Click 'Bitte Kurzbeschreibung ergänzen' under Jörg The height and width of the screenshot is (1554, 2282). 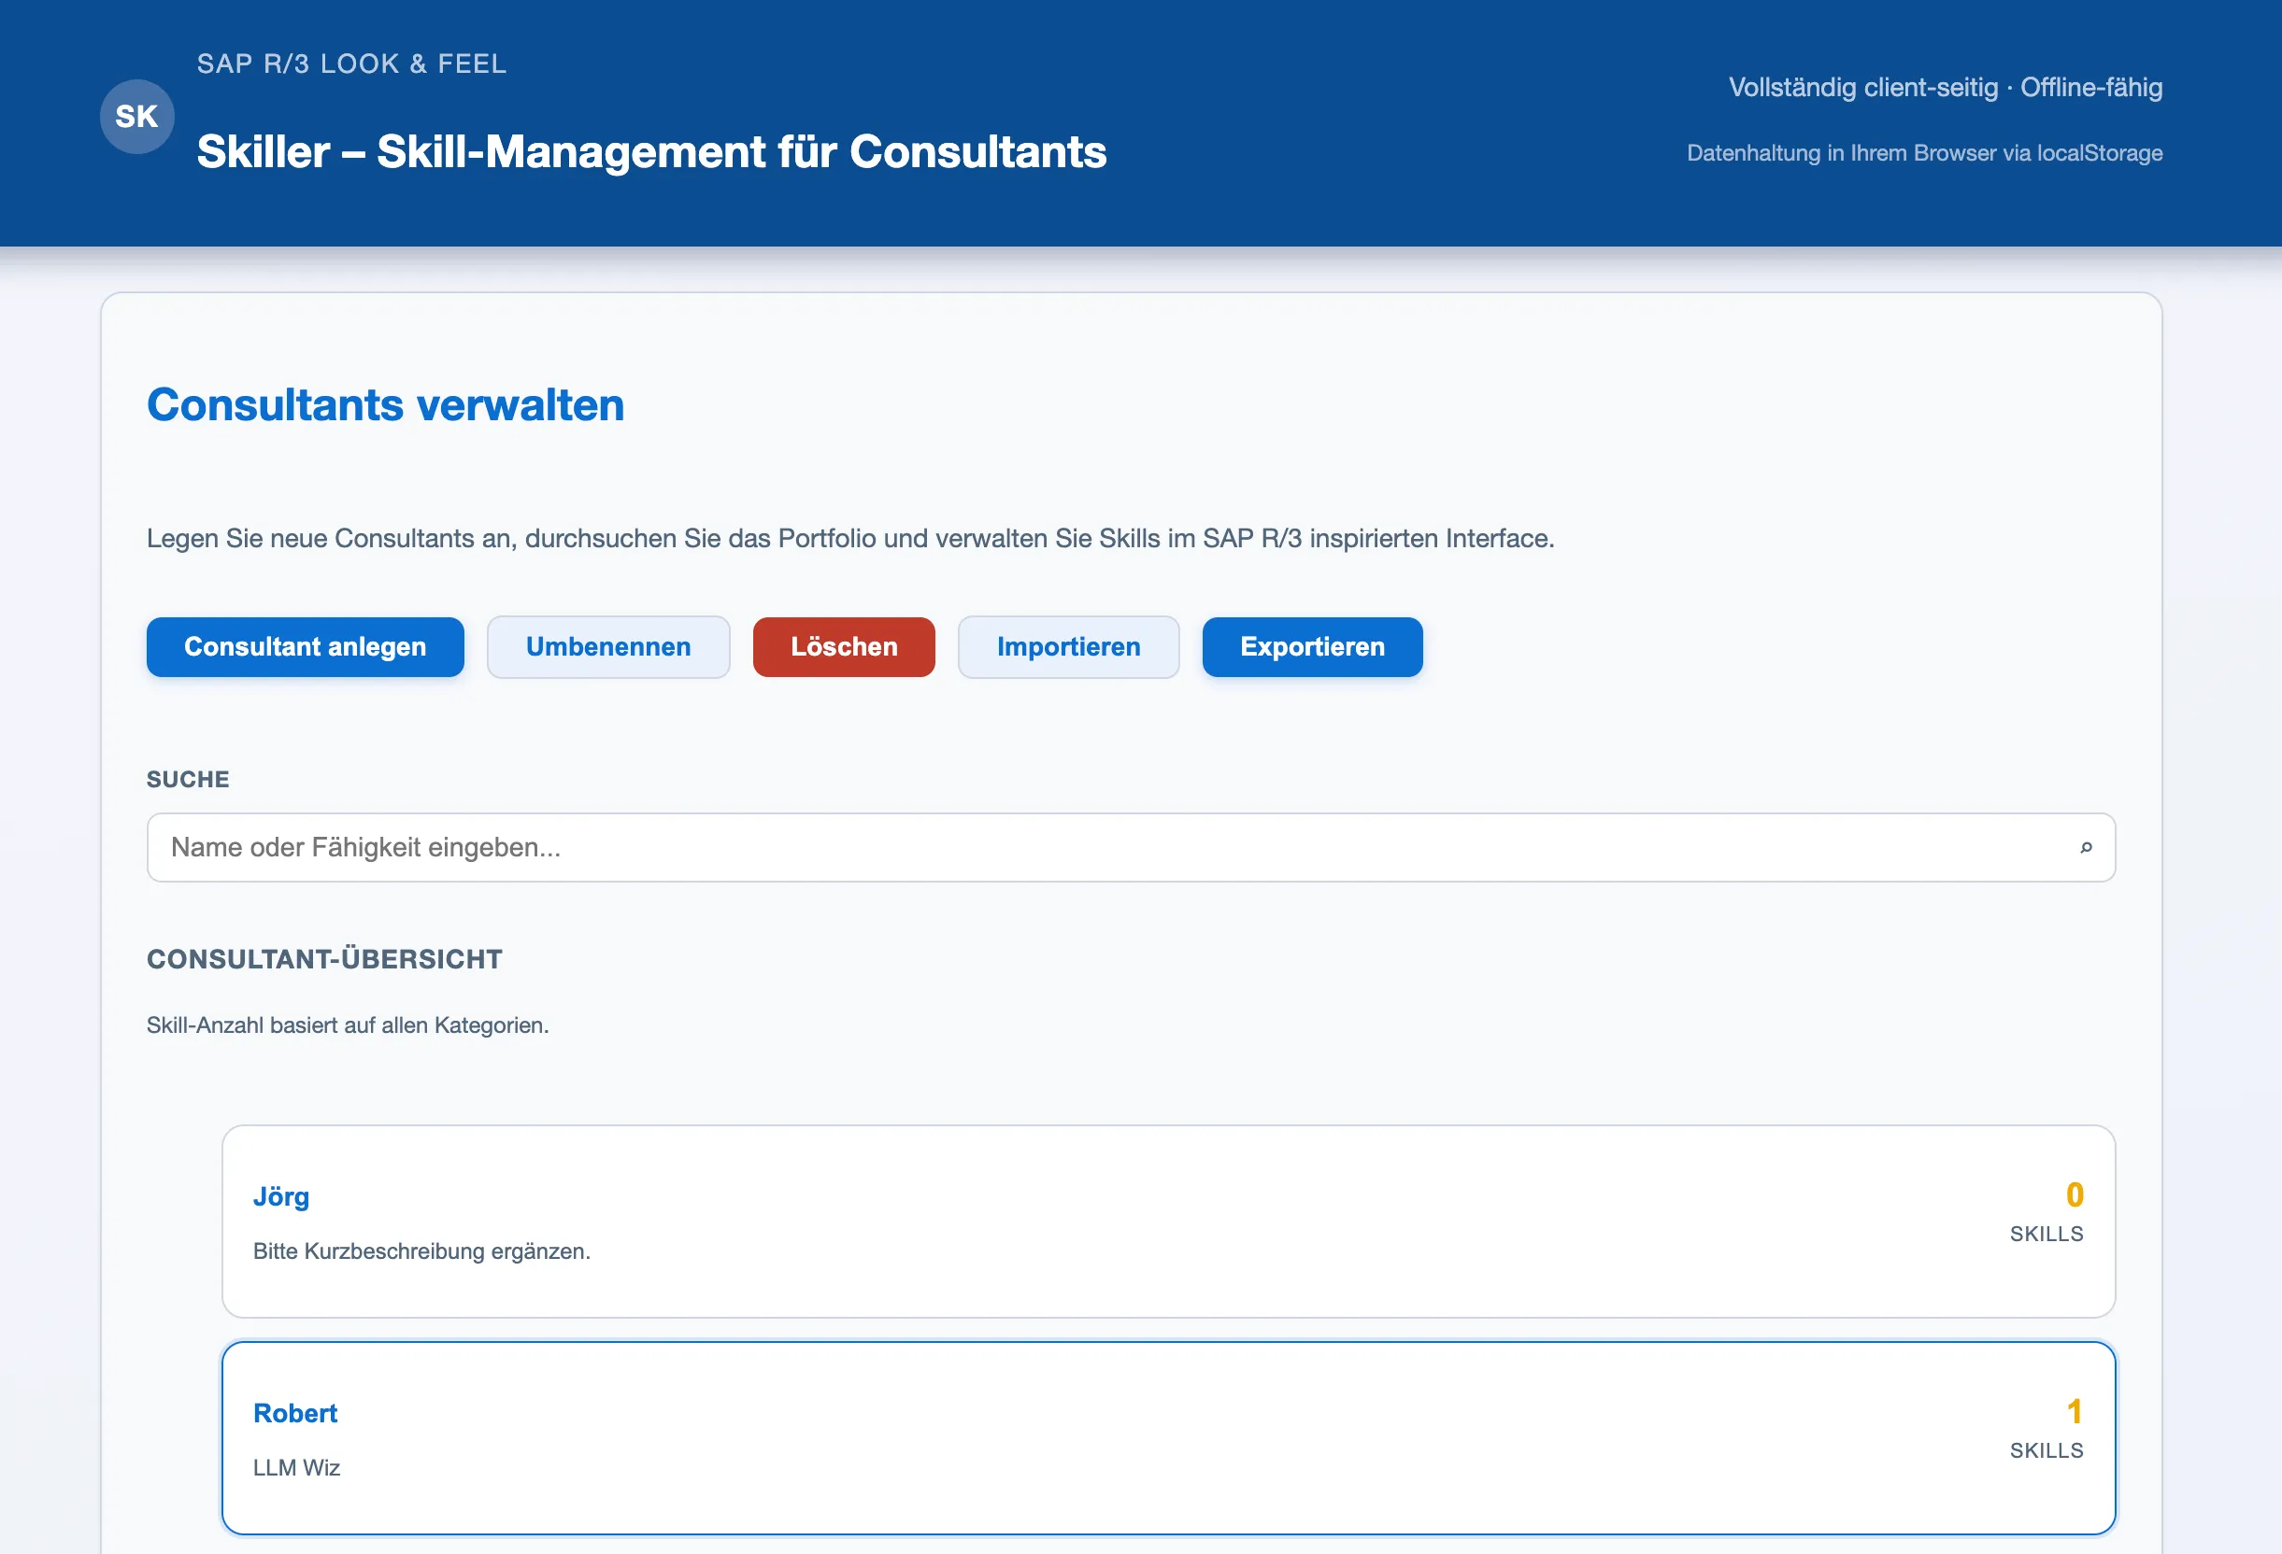point(421,1251)
